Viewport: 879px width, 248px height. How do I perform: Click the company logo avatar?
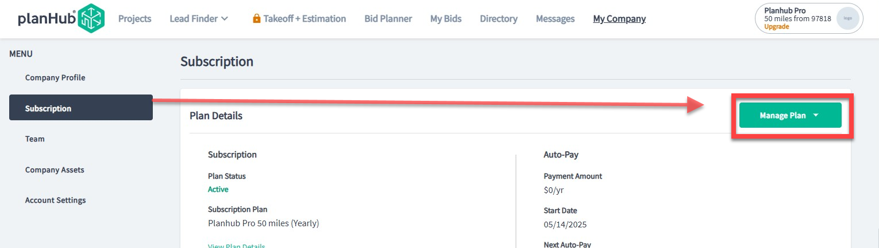847,18
